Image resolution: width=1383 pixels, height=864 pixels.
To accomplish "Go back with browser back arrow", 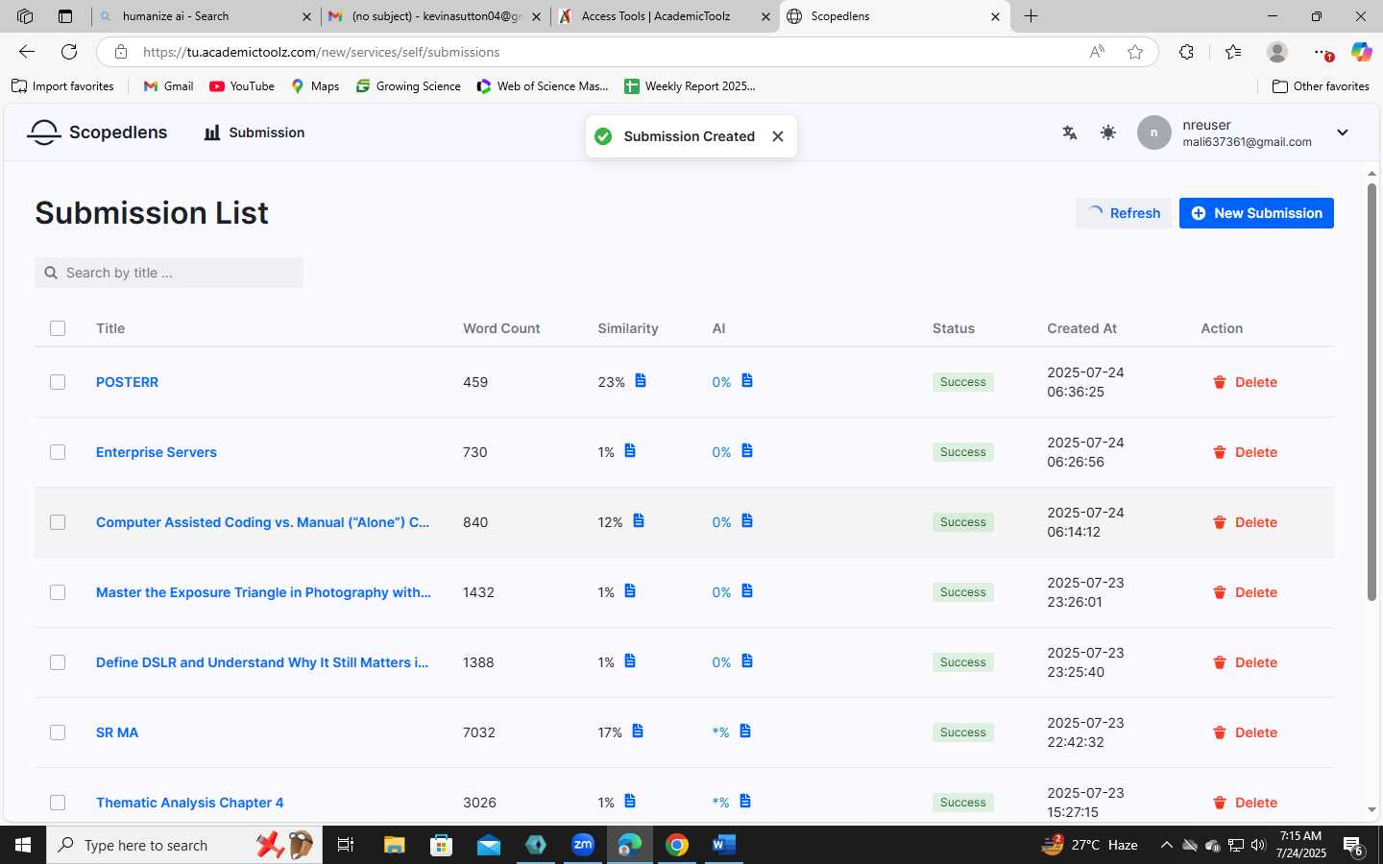I will 27,52.
